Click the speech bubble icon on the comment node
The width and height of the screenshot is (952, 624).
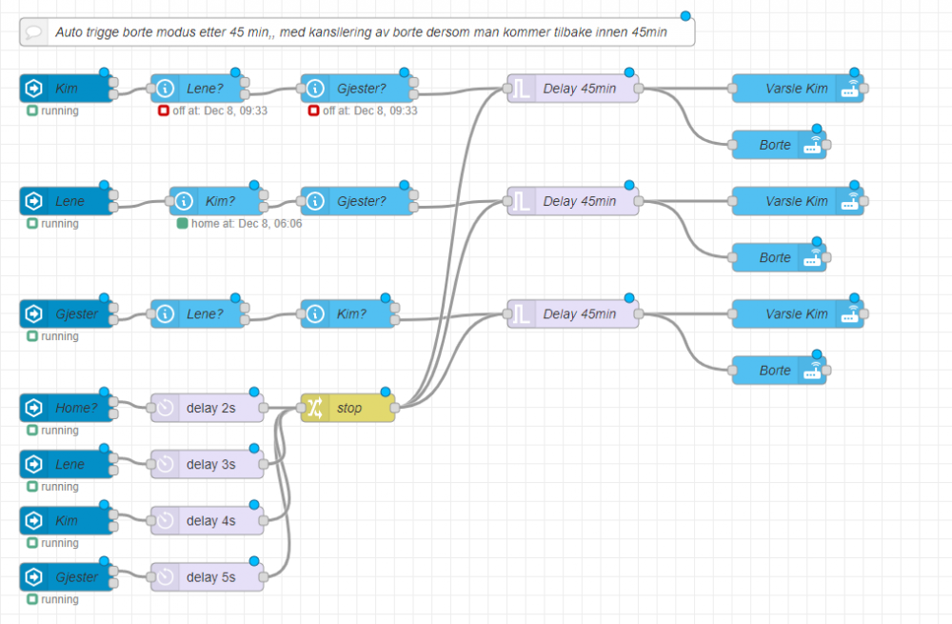(33, 32)
